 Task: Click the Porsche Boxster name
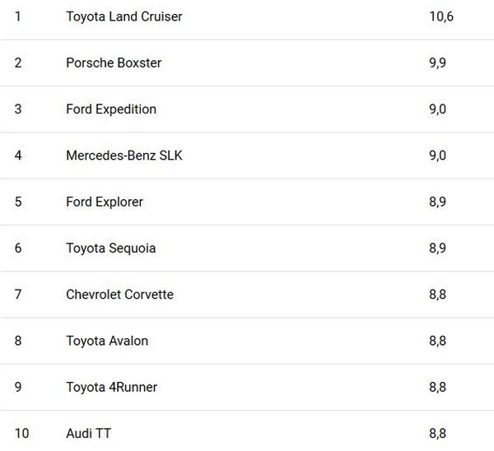pos(114,63)
